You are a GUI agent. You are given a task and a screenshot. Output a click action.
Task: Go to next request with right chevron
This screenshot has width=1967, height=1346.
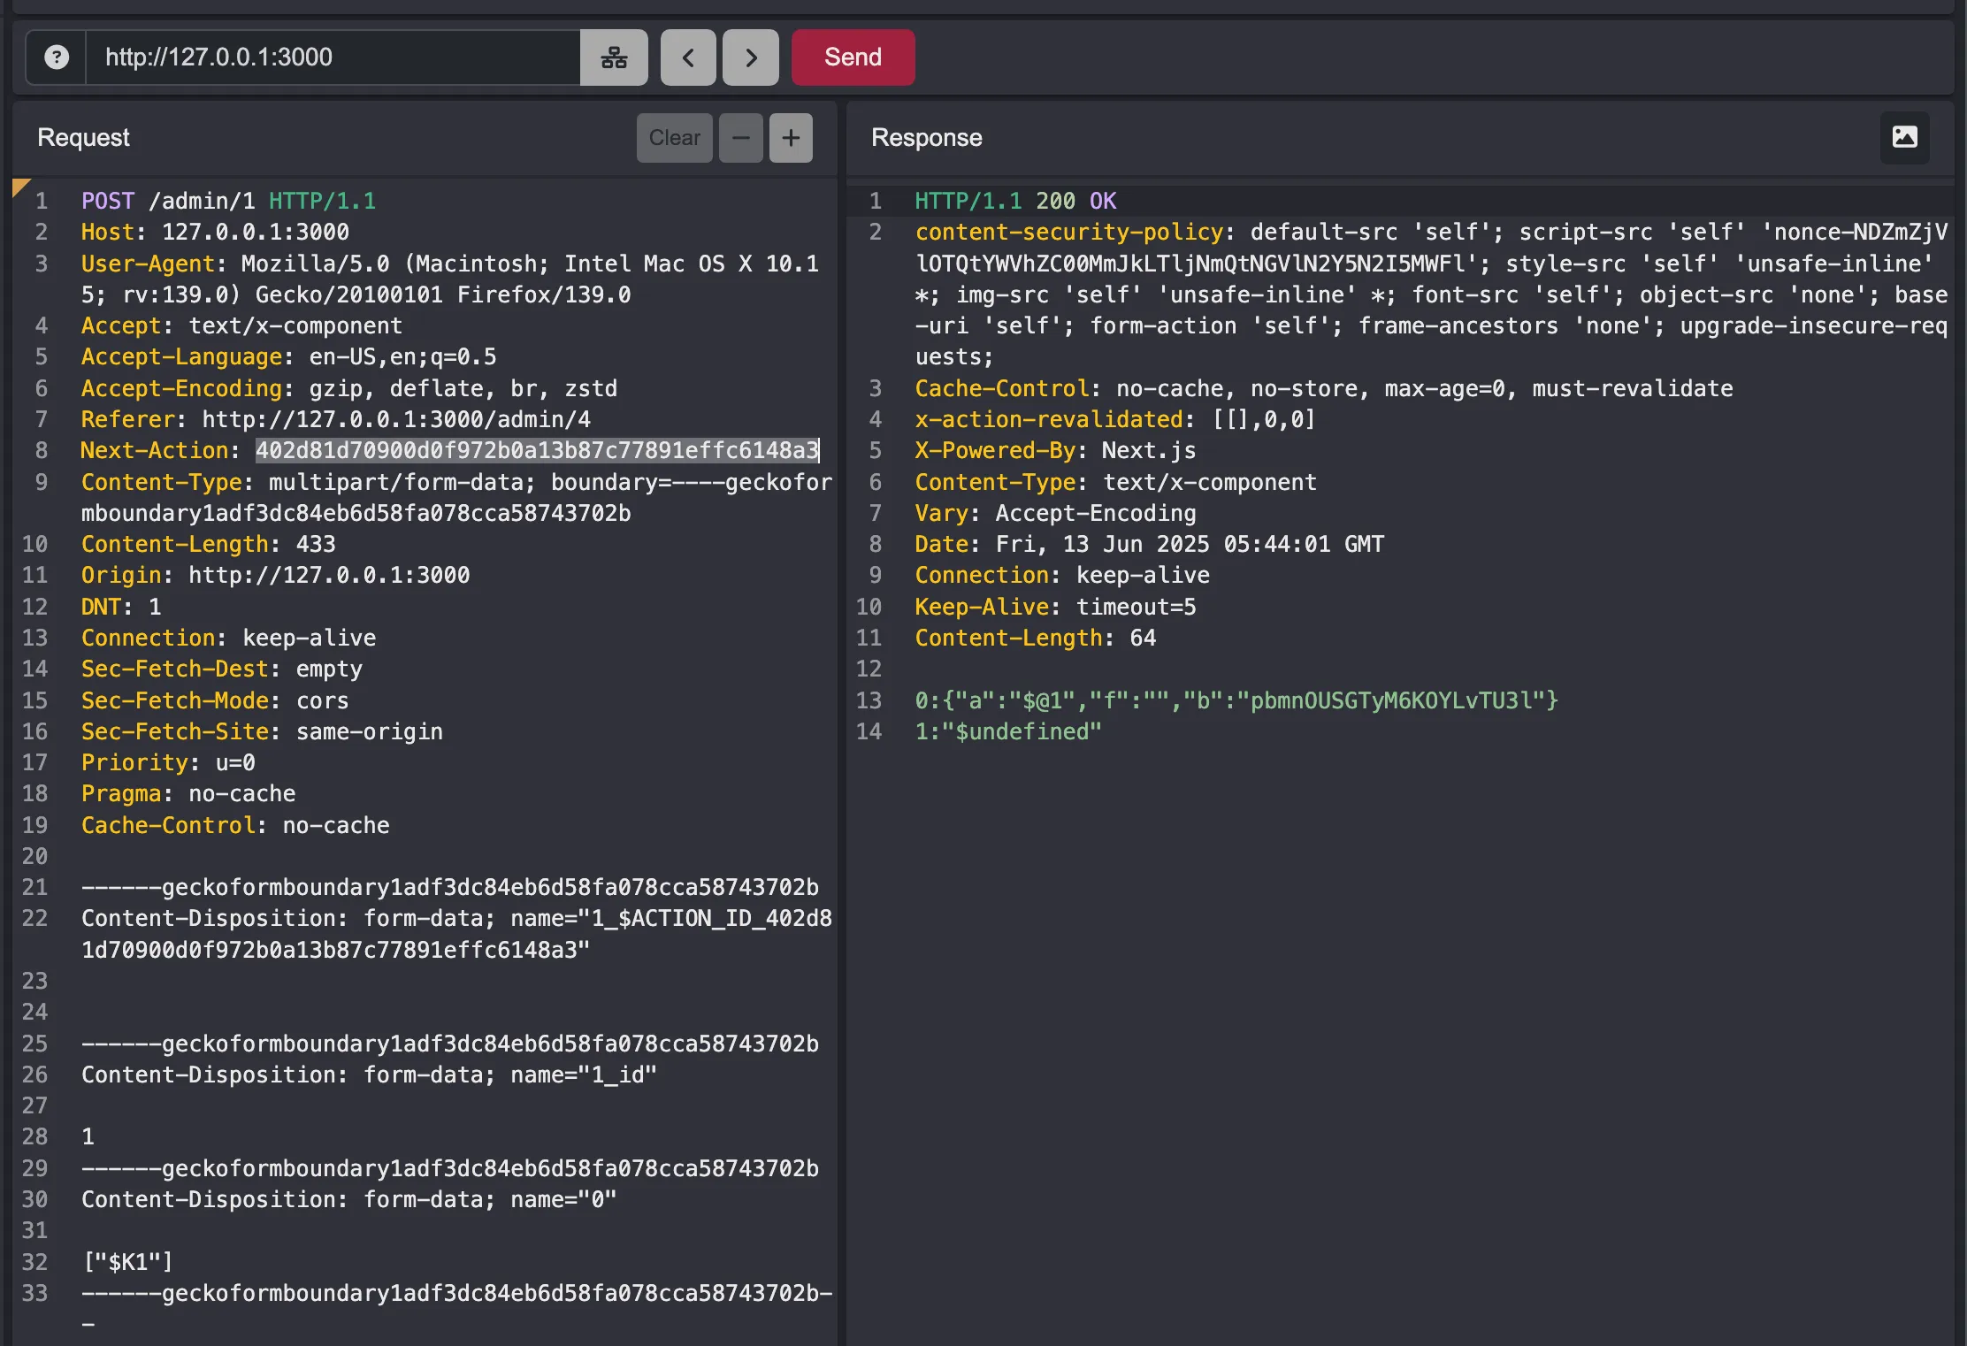(x=751, y=57)
